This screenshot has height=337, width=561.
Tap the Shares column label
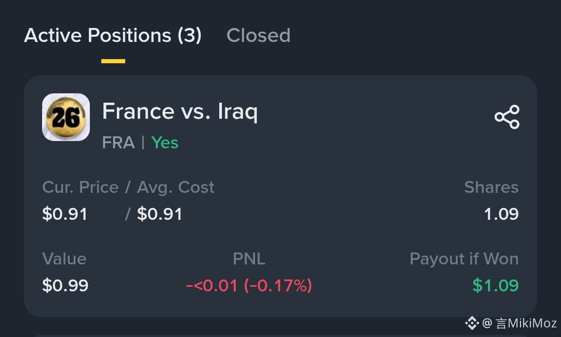point(491,187)
